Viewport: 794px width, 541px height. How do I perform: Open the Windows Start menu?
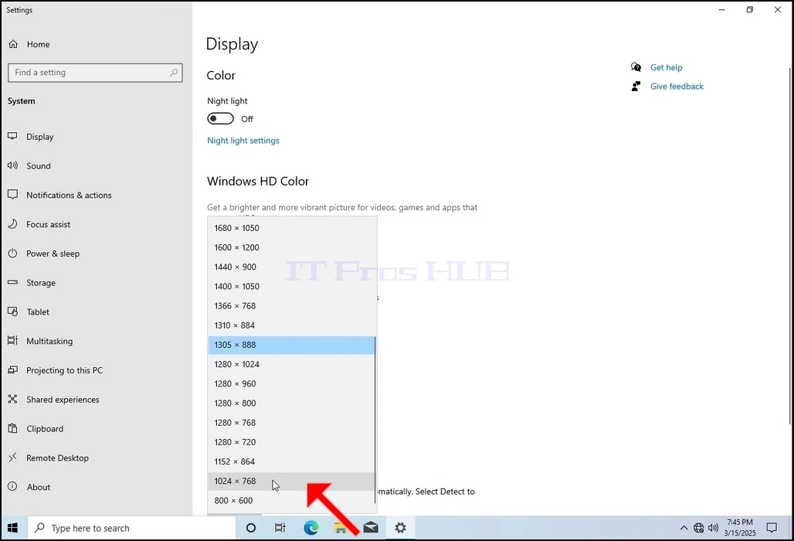[x=13, y=528]
